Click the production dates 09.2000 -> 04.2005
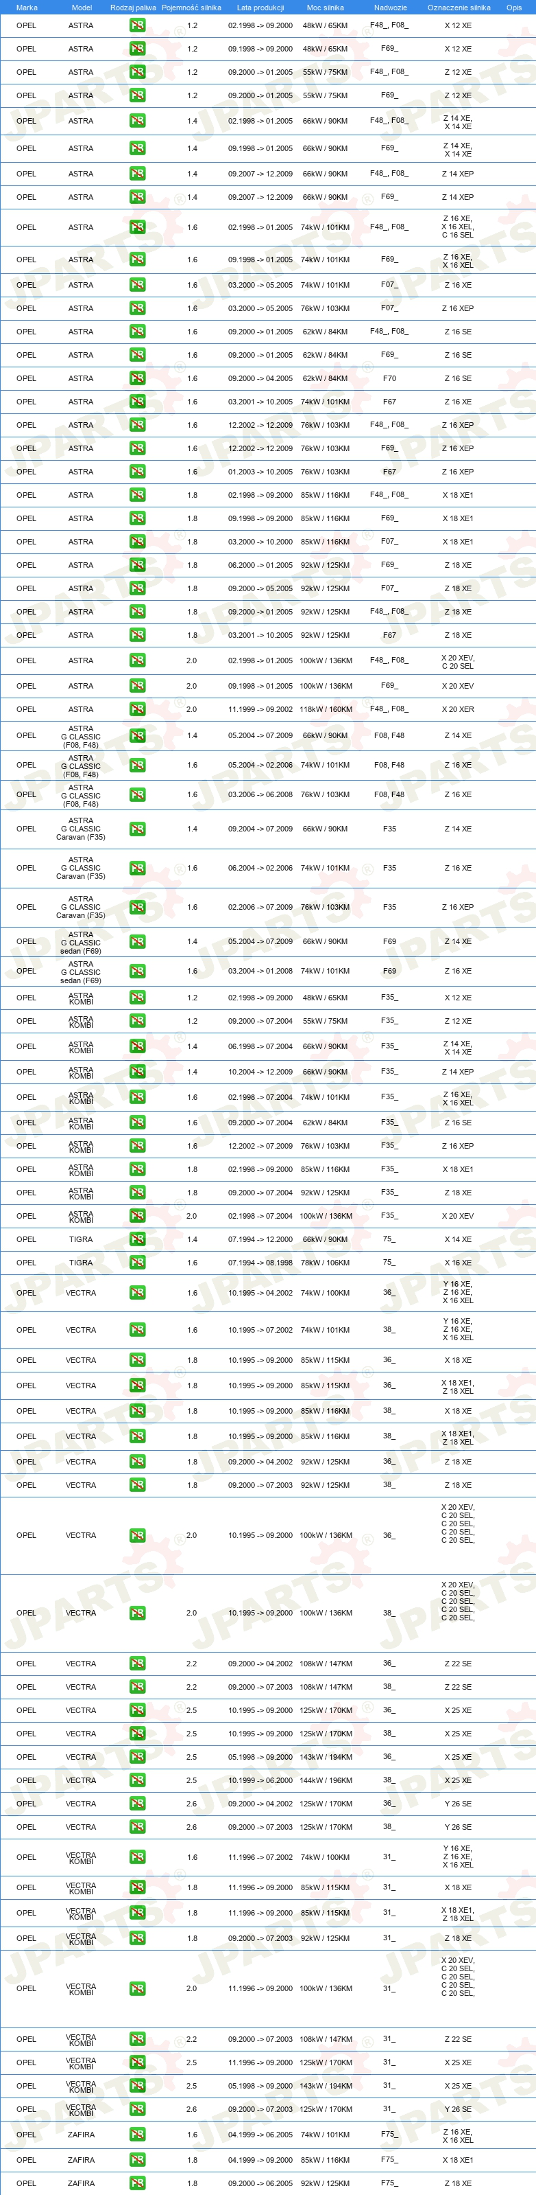536x2195 pixels. click(x=260, y=378)
